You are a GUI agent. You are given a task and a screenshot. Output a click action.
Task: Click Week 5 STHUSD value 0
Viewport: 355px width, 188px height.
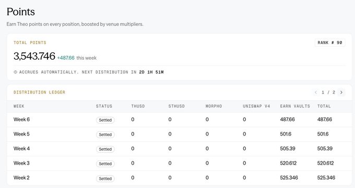(170, 134)
